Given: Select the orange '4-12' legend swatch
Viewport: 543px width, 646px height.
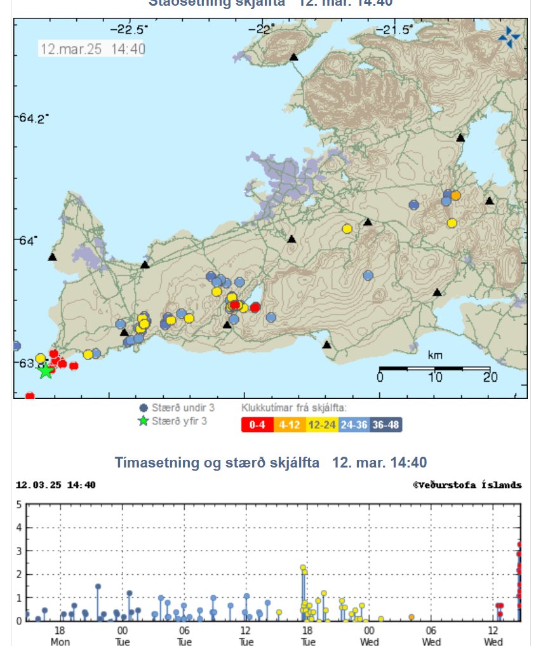Looking at the screenshot, I should pos(290,424).
